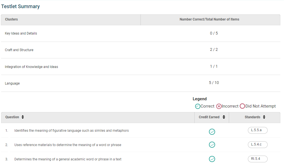Click the correct checkmark for question 3
284x166 pixels.
click(212, 159)
